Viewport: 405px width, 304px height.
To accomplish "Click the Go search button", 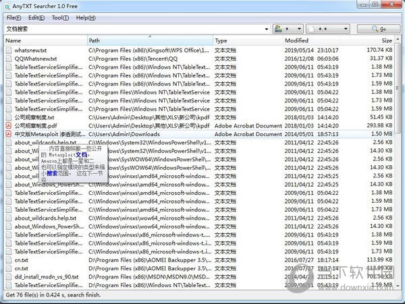I will [379, 29].
